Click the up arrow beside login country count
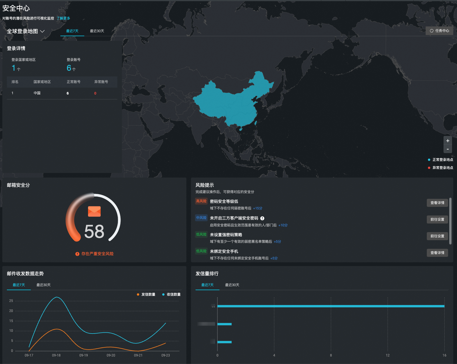This screenshot has height=364, width=457. click(19, 69)
